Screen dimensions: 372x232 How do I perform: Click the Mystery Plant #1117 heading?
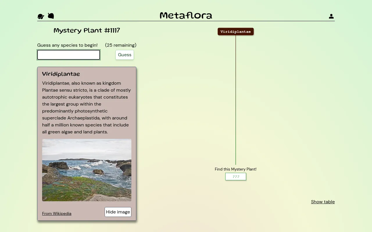[x=87, y=30]
